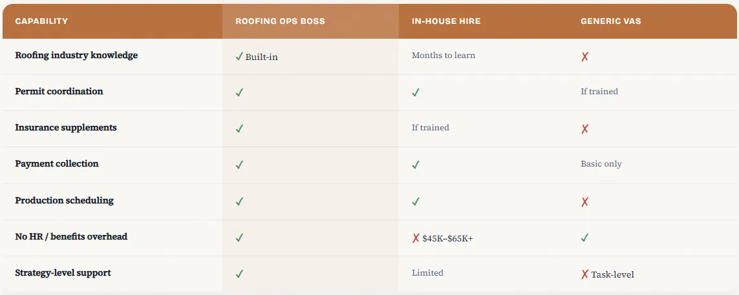The height and width of the screenshot is (295, 739).
Task: Click the Capability column header
Action: coord(41,21)
